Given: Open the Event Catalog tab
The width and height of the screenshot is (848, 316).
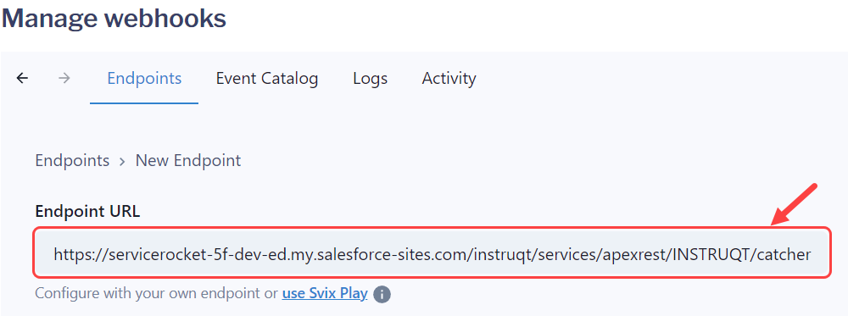Looking at the screenshot, I should pos(267,79).
